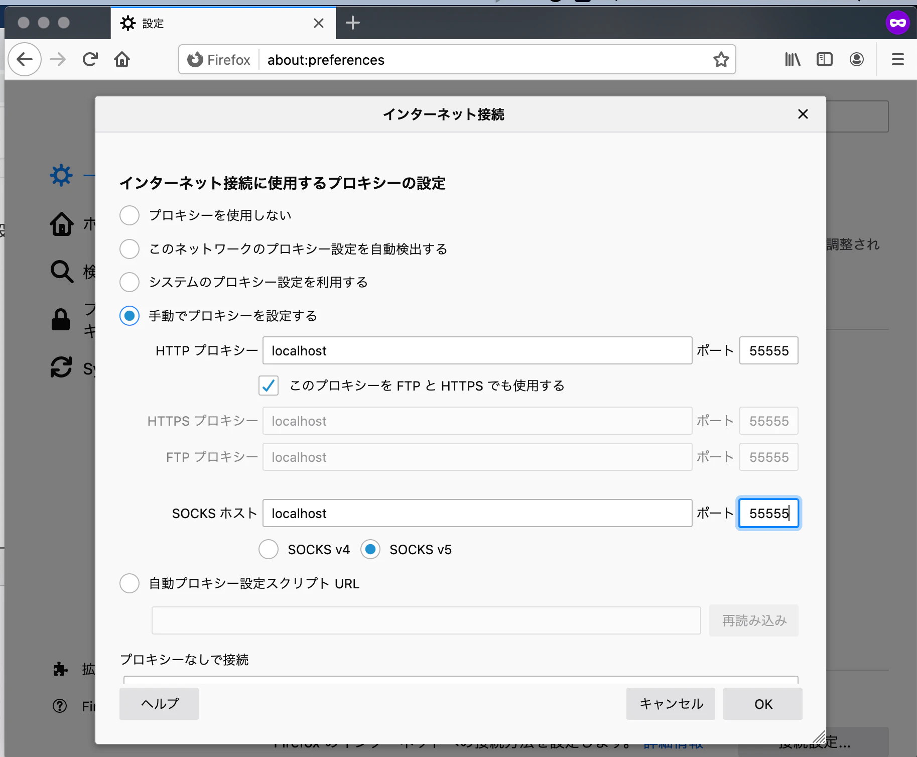Open extensions puzzle piece icon in sidebar

[x=60, y=669]
